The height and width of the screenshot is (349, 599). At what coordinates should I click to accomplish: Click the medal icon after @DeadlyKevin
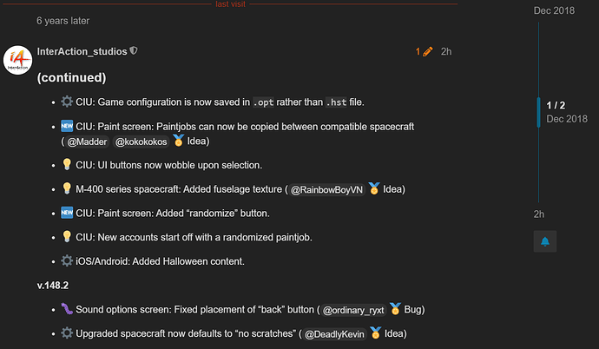pos(374,333)
